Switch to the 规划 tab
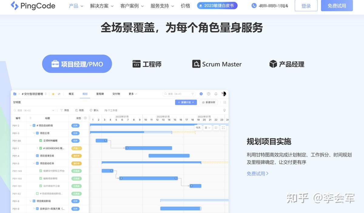The height and width of the screenshot is (213, 364). coord(85,94)
